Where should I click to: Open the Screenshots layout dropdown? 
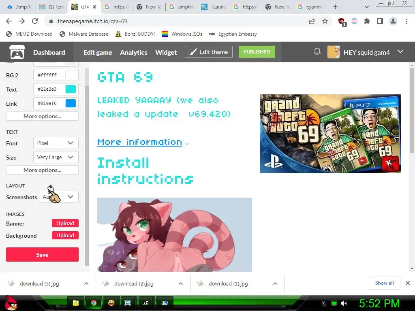pos(59,197)
